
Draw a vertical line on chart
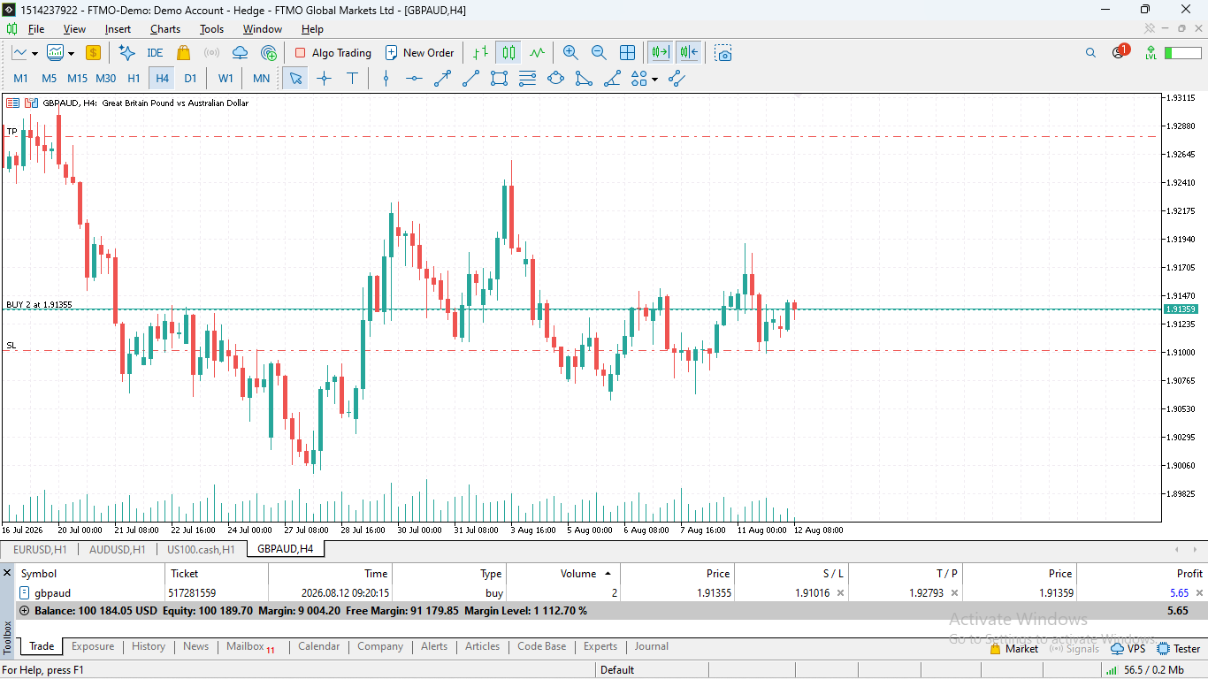[386, 79]
